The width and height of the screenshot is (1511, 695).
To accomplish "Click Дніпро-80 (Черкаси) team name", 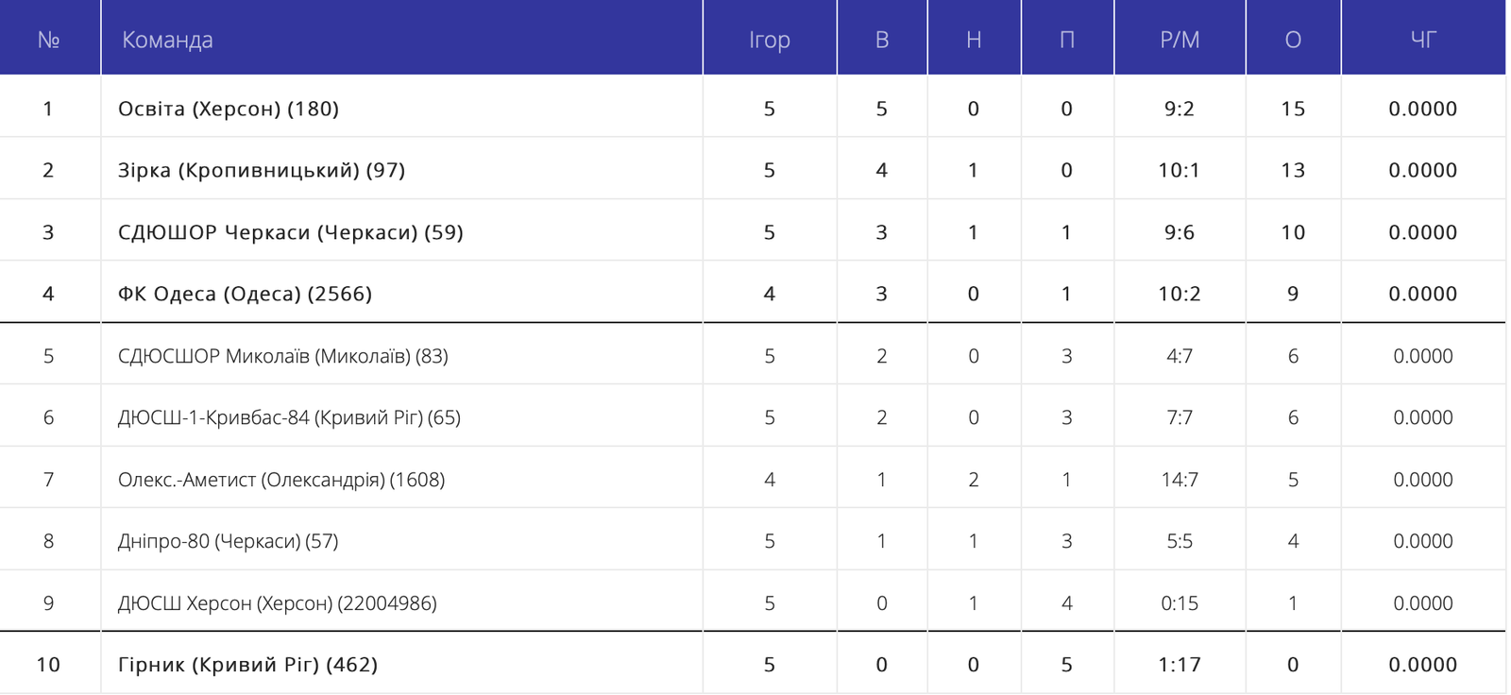I will click(228, 541).
